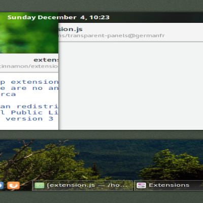
Task: Click the Extensions toggle-switch icon in taskbar
Action: pyautogui.click(x=141, y=186)
